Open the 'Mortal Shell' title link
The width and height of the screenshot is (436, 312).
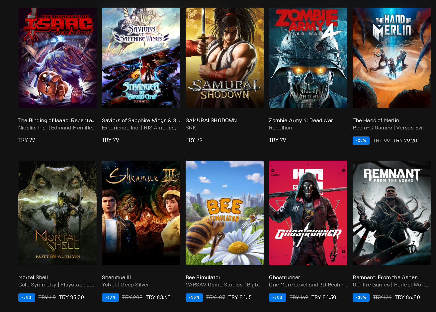(x=33, y=277)
